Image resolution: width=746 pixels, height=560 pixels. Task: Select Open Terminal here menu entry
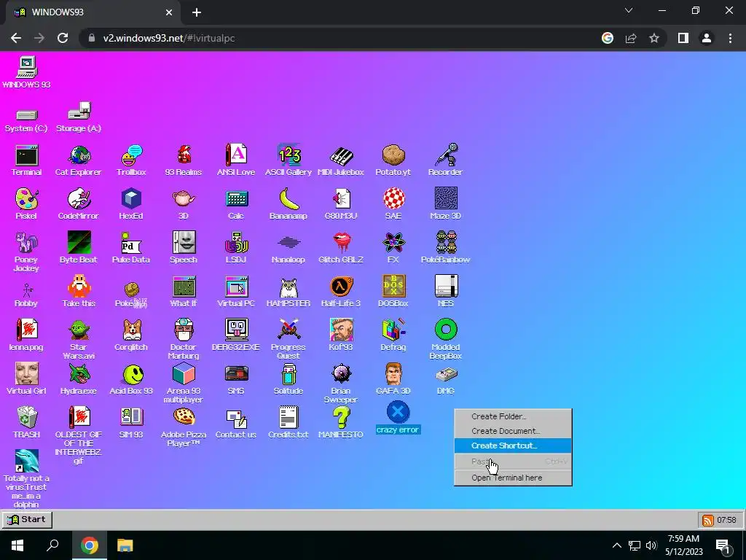coord(513,478)
